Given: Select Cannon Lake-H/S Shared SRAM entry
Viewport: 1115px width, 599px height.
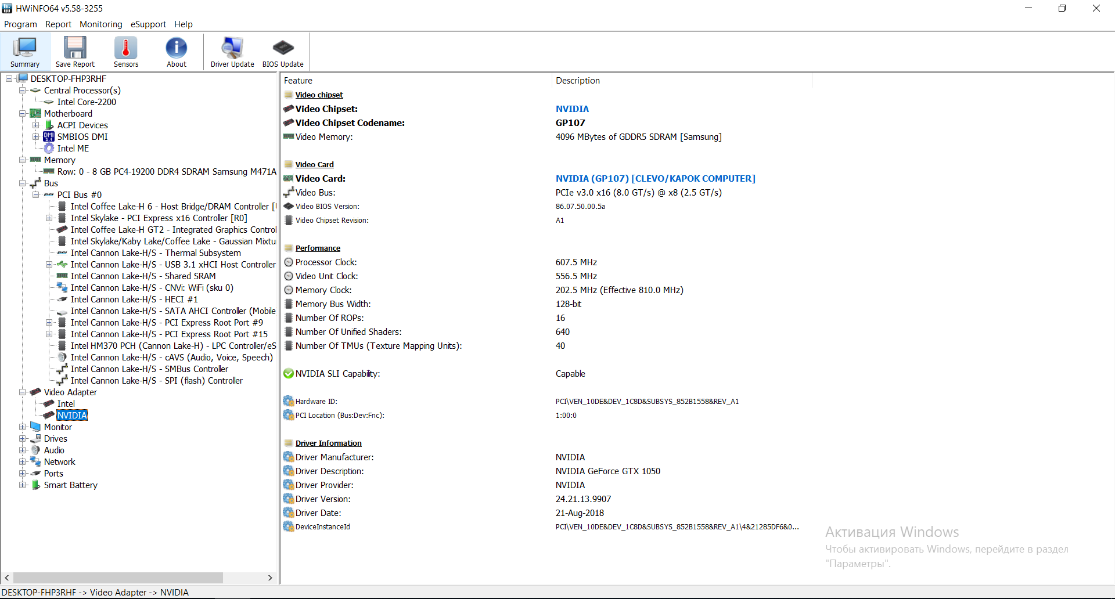Looking at the screenshot, I should pyautogui.click(x=143, y=276).
